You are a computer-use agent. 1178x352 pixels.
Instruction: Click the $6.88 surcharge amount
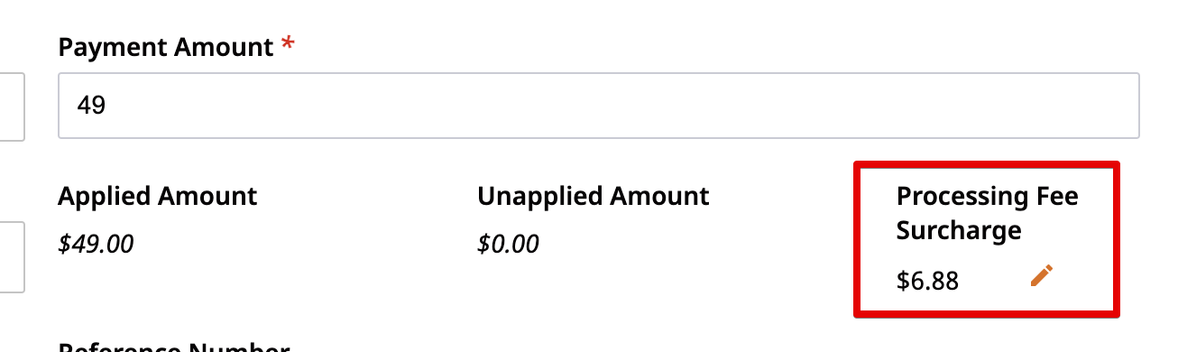point(928,282)
